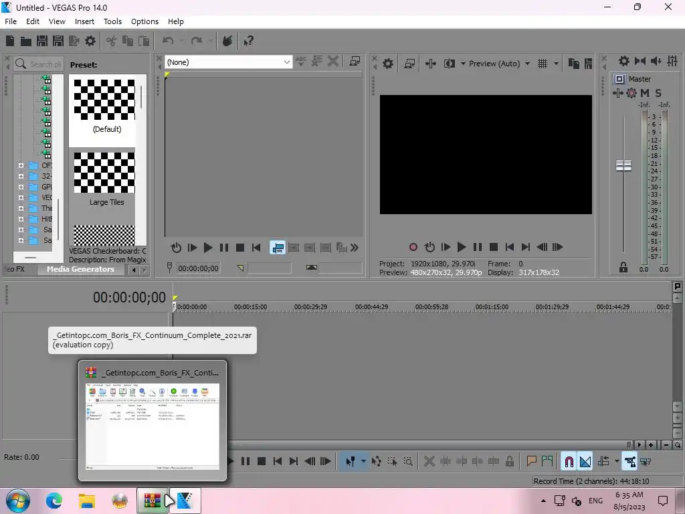Screen dimensions: 685x514
Task: Open Video Preview preferences gear icon
Action: click(388, 64)
